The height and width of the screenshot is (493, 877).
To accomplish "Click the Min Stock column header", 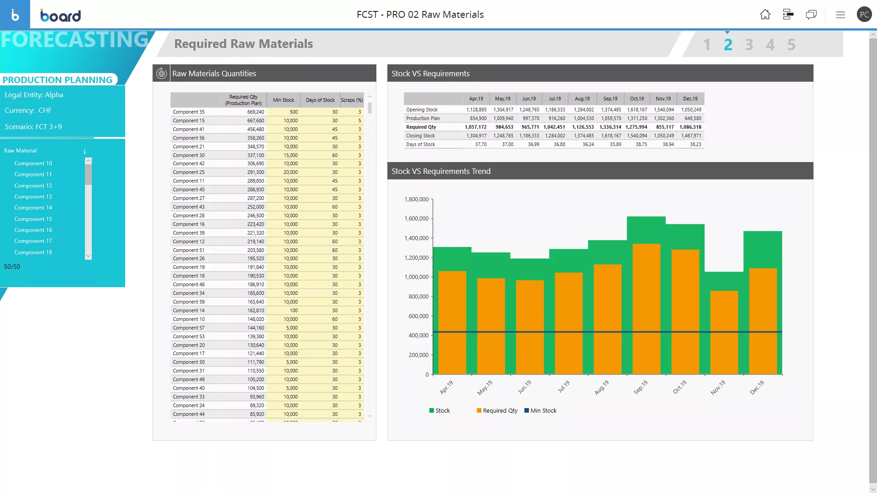I will coord(283,100).
